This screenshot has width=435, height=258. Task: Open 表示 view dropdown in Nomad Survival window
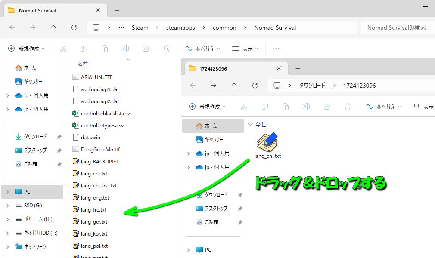245,49
